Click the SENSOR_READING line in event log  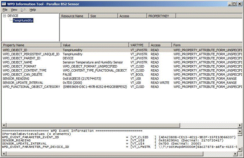coord(113,140)
